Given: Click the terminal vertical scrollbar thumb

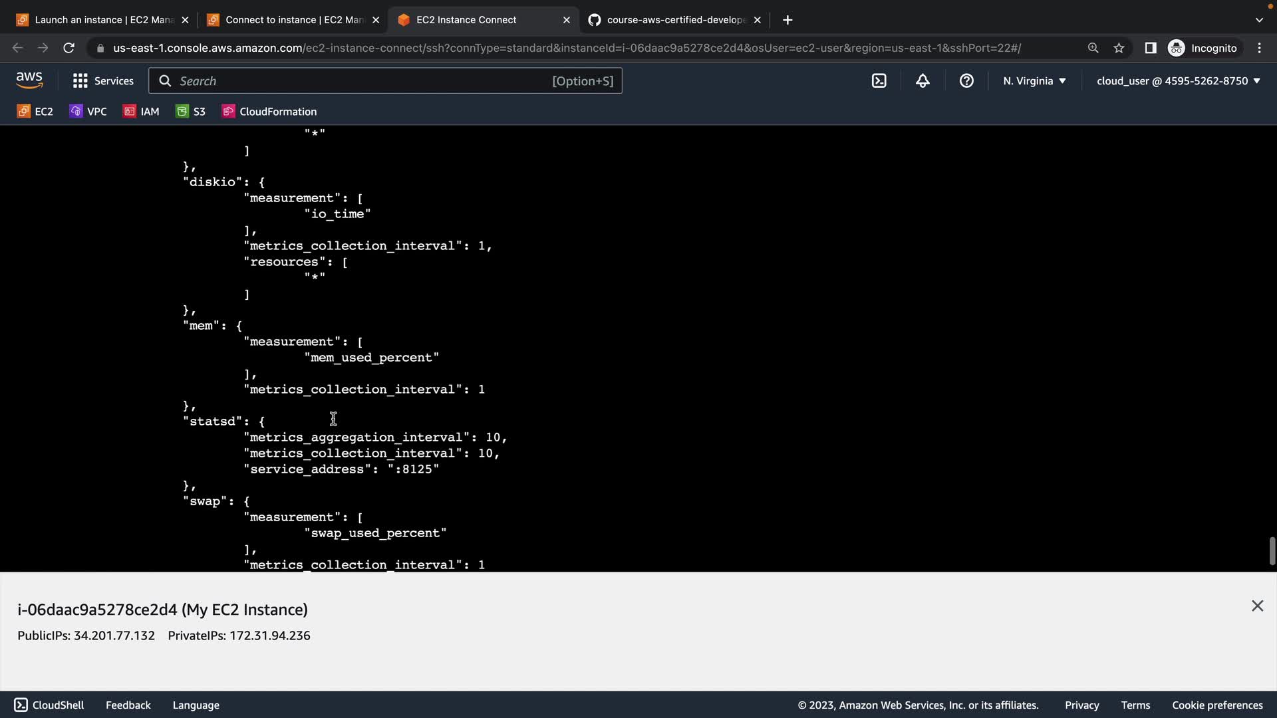Looking at the screenshot, I should point(1272,551).
